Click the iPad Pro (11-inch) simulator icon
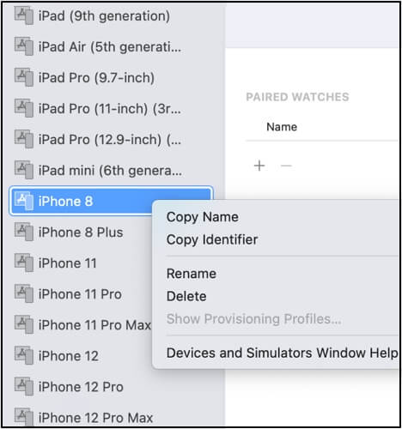This screenshot has height=429, width=402. point(24,108)
